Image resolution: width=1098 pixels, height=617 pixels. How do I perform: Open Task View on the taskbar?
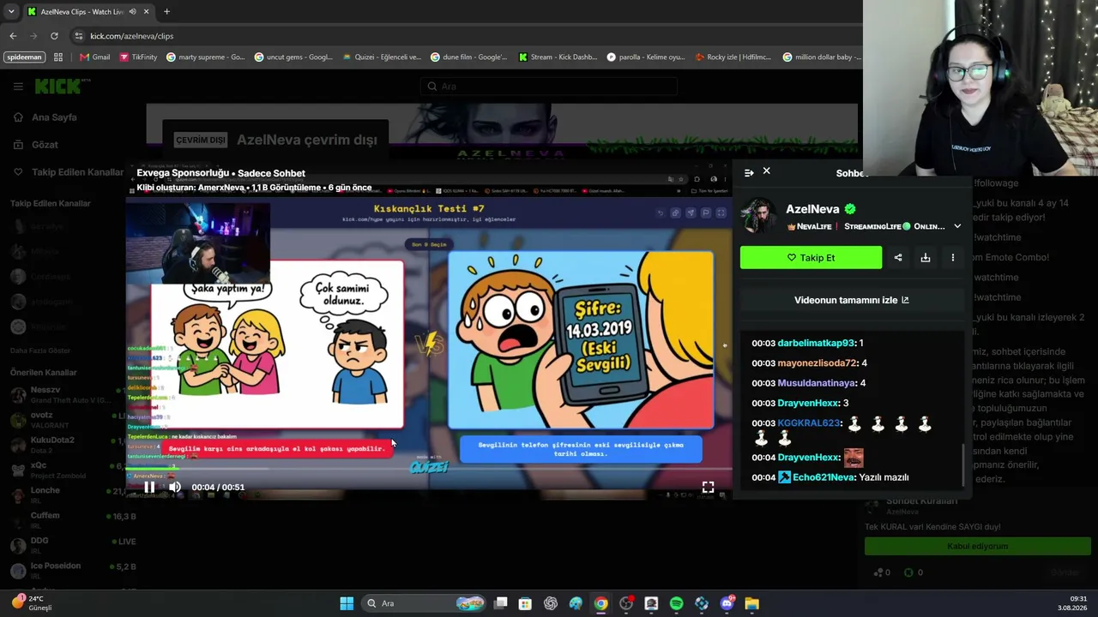pyautogui.click(x=501, y=603)
